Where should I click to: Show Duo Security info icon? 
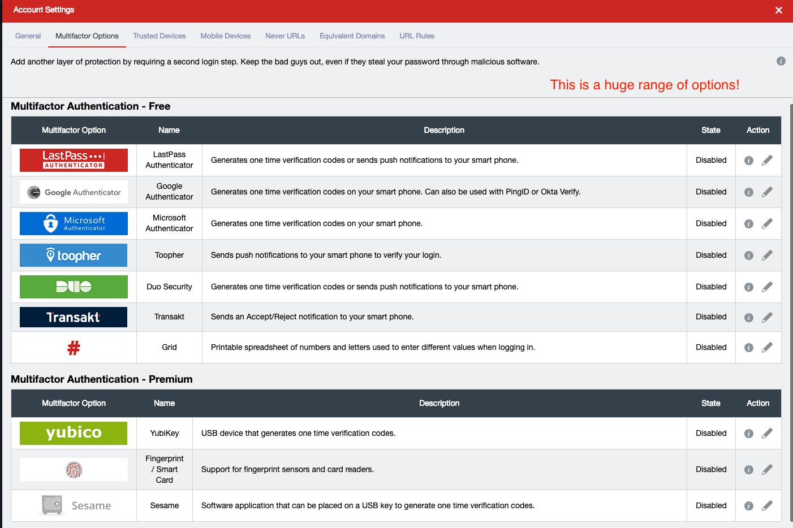pos(749,287)
